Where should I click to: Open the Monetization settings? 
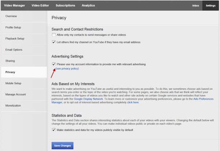coord(24,106)
